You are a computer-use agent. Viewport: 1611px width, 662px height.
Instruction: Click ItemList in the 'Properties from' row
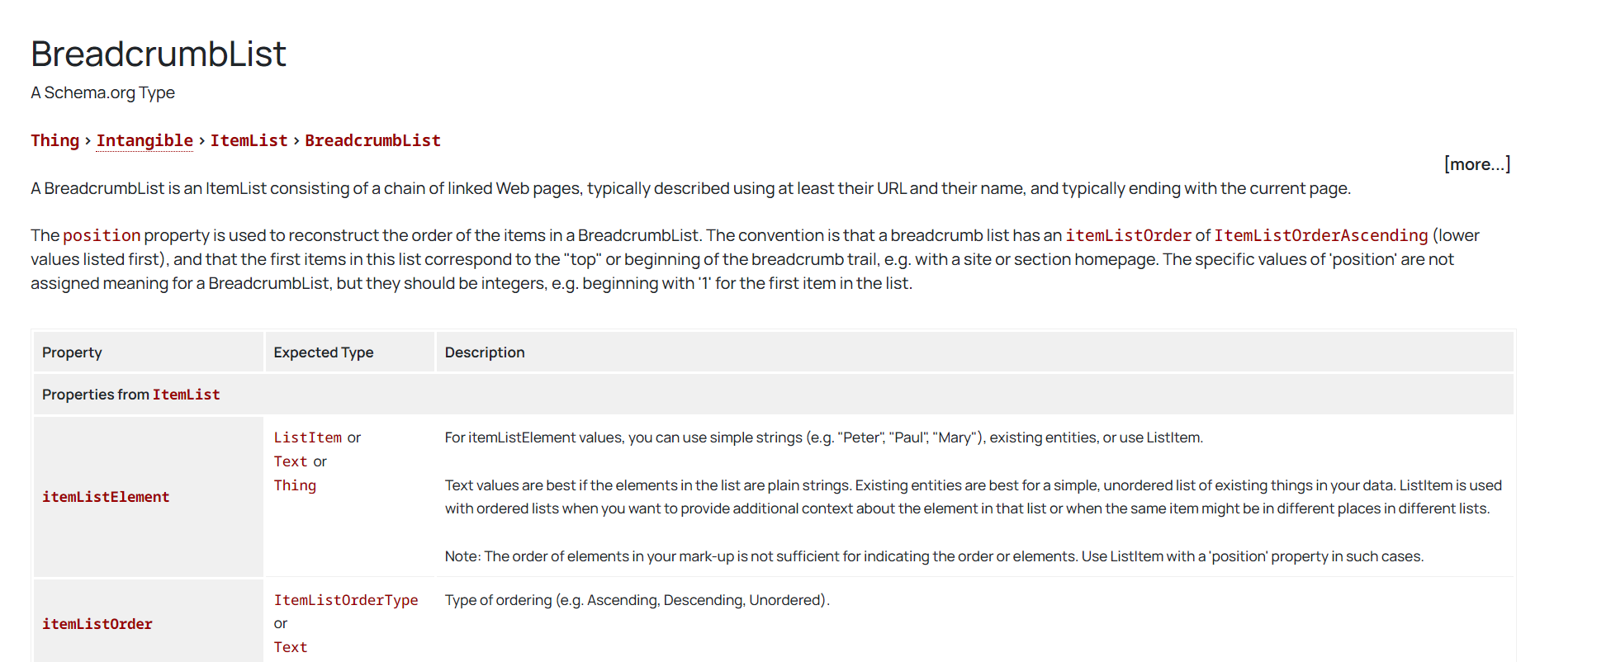[186, 395]
